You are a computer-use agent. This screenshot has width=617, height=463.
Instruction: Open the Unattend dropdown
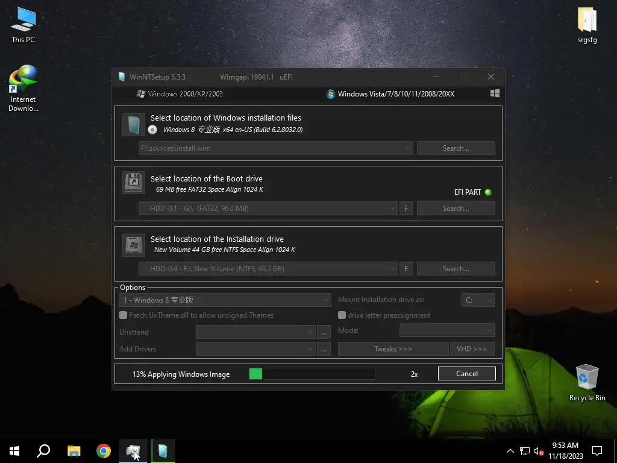(255, 332)
